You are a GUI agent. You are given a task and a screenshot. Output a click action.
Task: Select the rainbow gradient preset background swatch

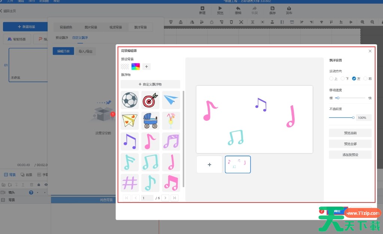pyautogui.click(x=136, y=66)
